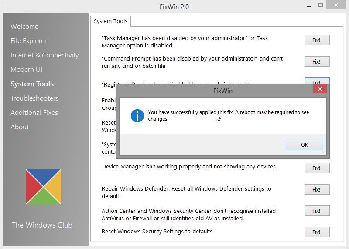Click Fix! for Task Manager disabled

317,40
